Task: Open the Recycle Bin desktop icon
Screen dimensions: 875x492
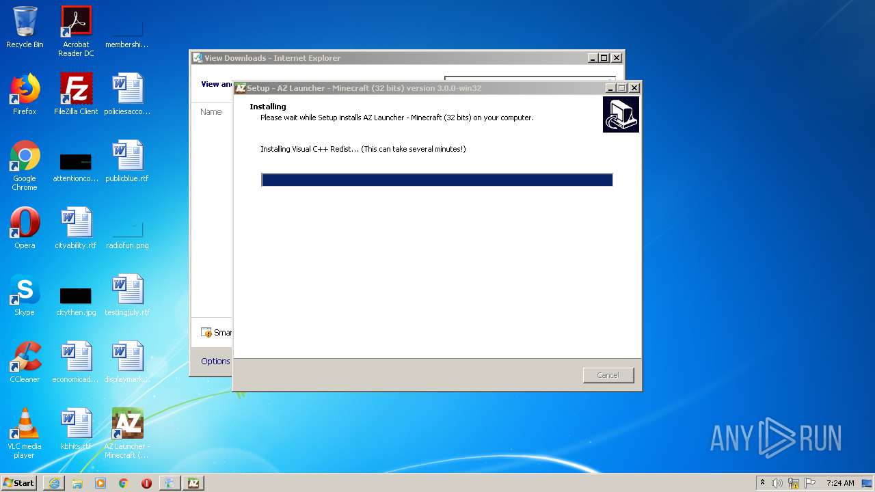Action: (25, 27)
